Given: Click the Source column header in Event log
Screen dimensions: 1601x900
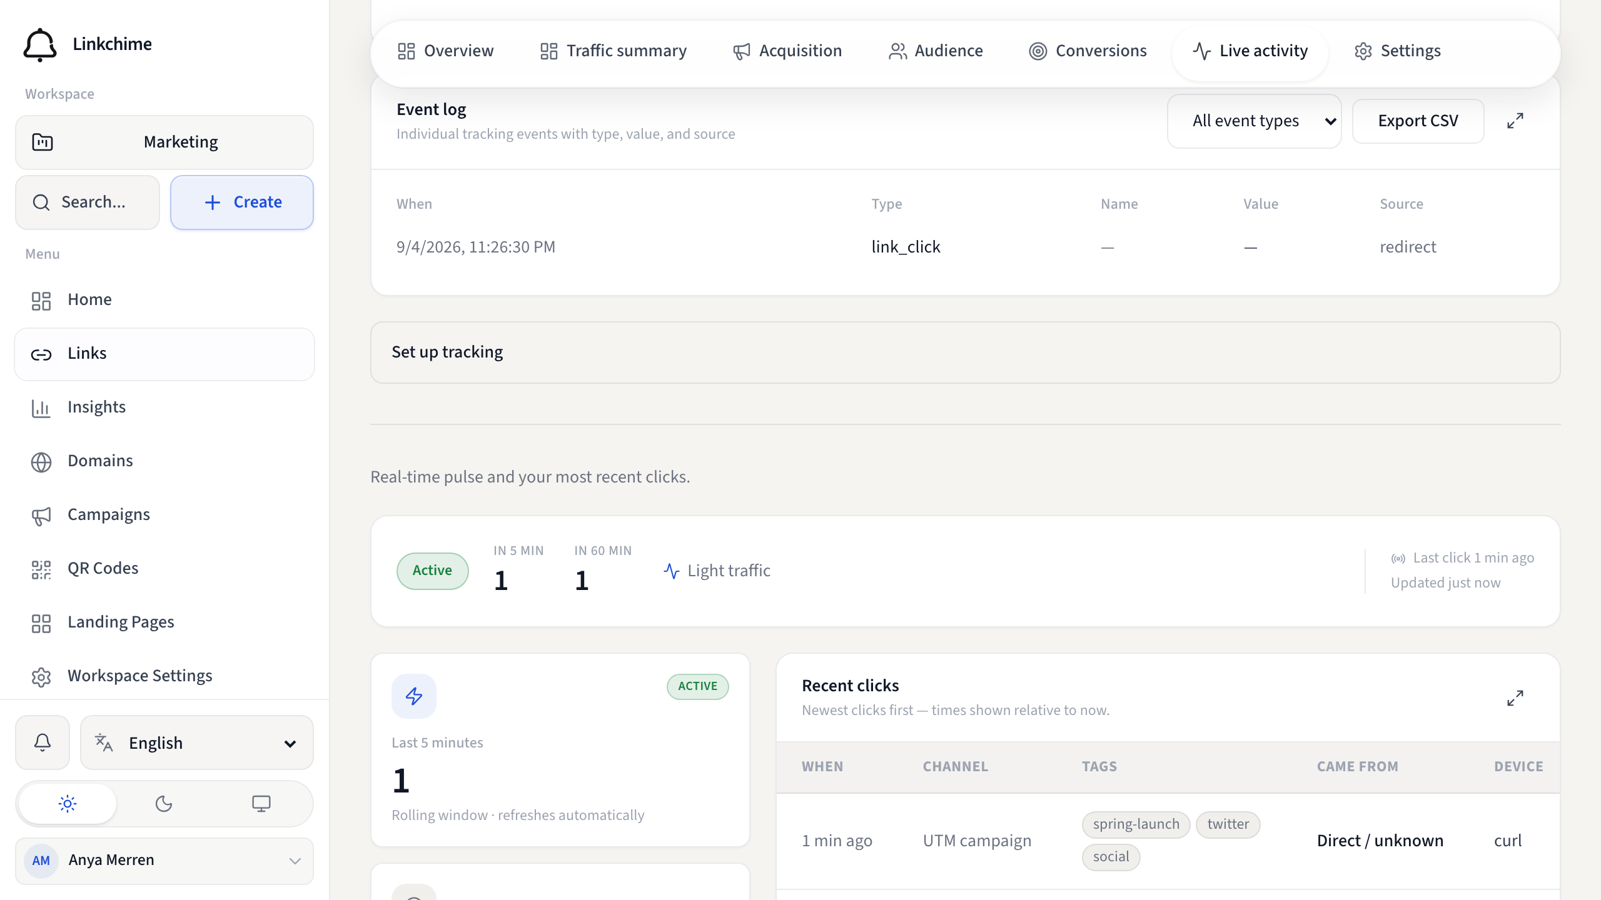Looking at the screenshot, I should pos(1401,204).
